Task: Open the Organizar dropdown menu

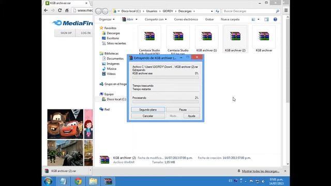Action: (x=107, y=20)
